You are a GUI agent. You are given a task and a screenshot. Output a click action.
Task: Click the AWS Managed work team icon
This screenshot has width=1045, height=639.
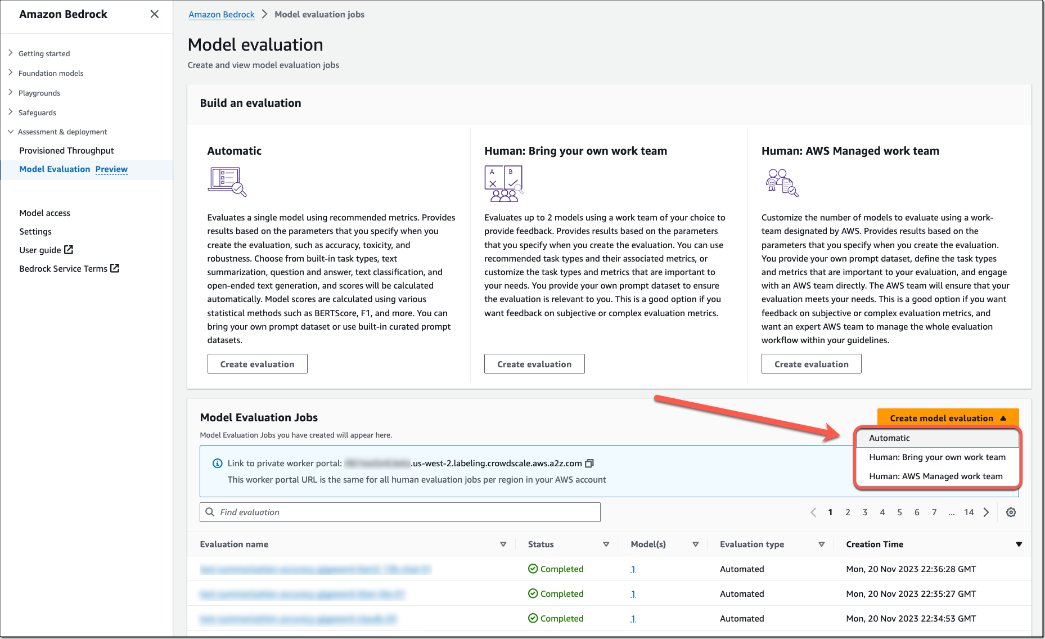point(782,182)
